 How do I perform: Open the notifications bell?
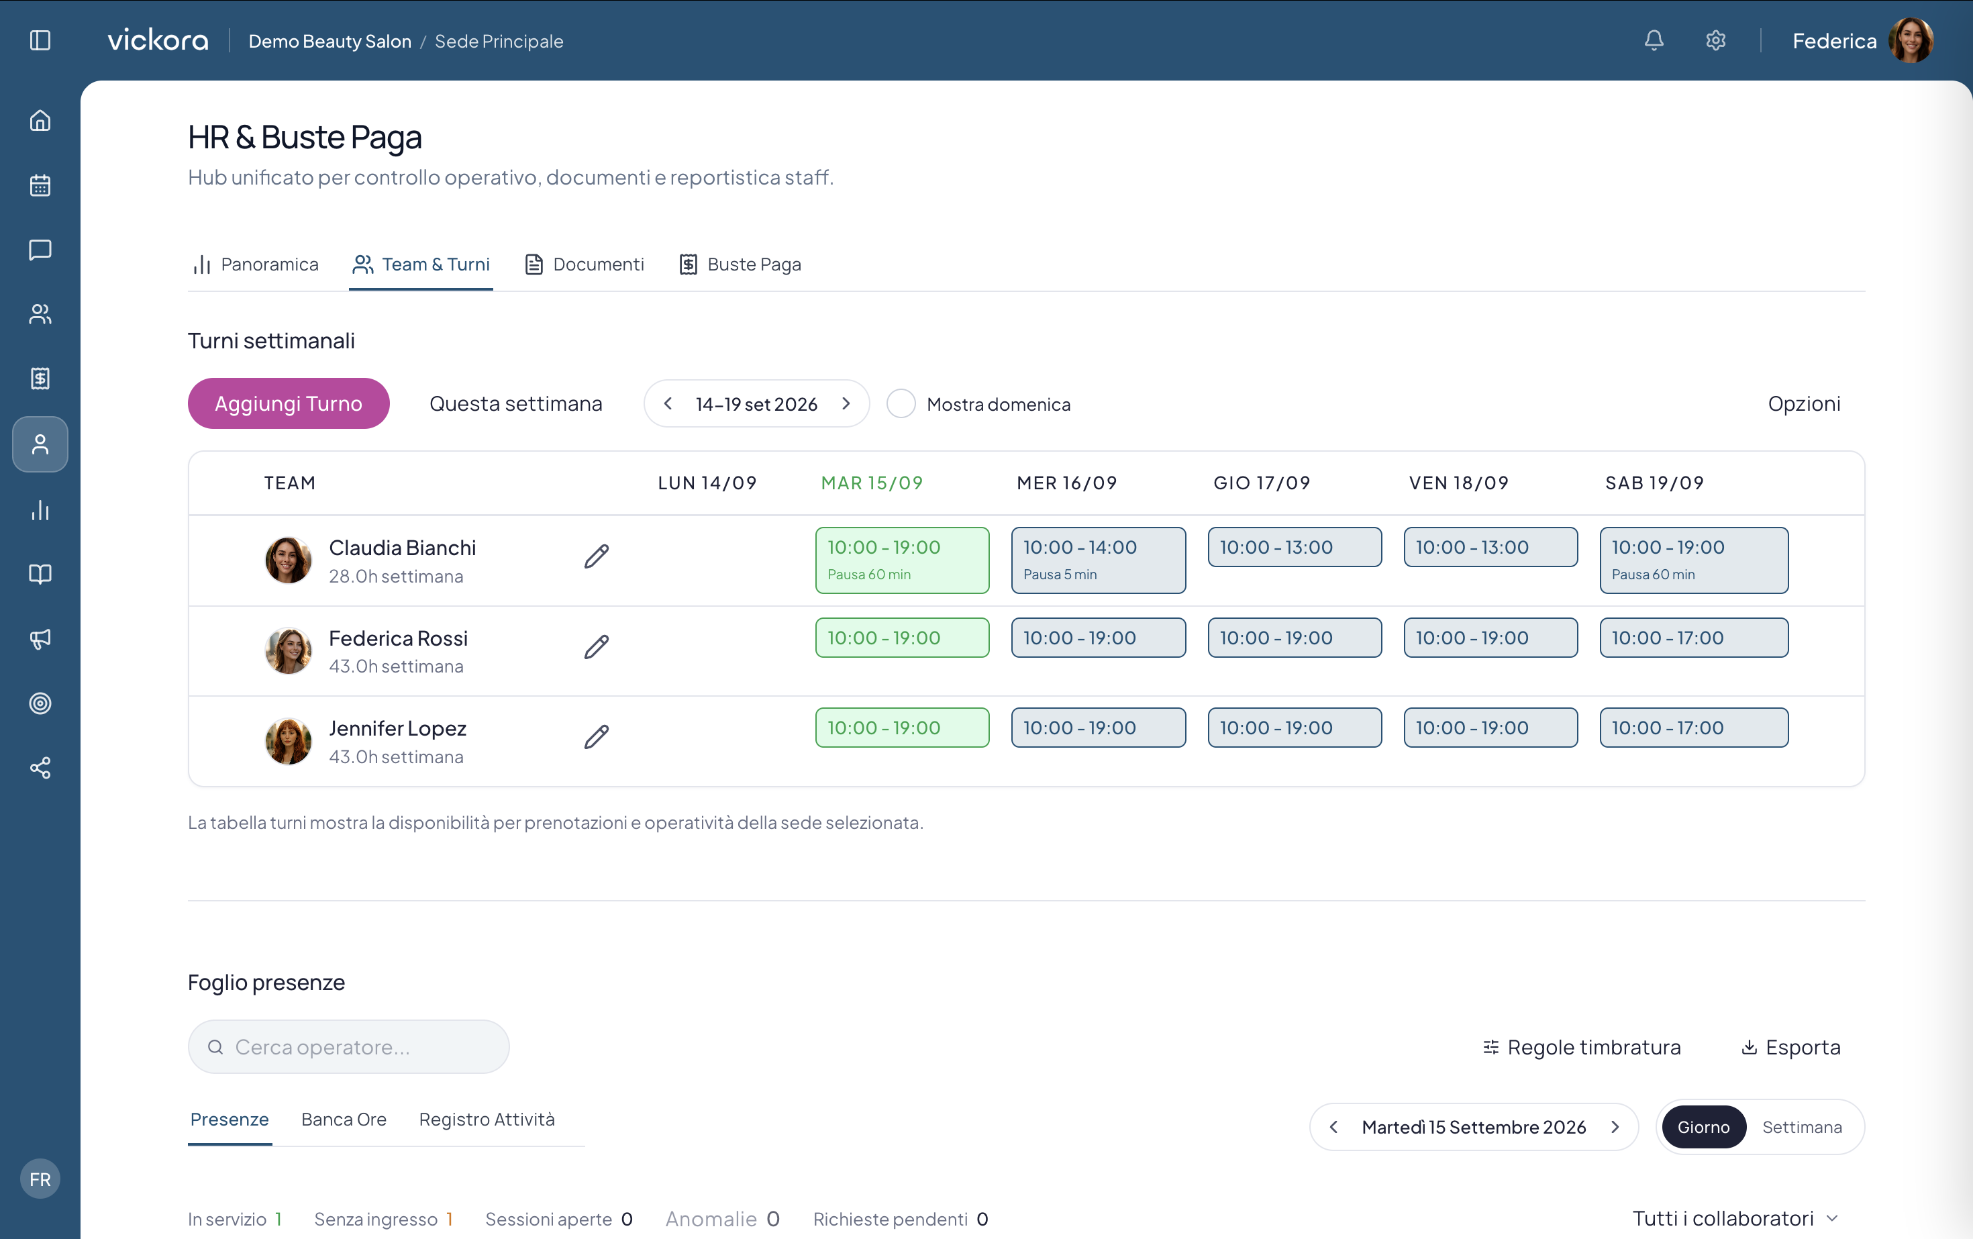point(1654,40)
